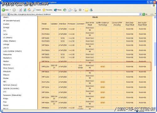Click the page icon in the status bar
The height and width of the screenshot is (113, 157).
pos(2,111)
